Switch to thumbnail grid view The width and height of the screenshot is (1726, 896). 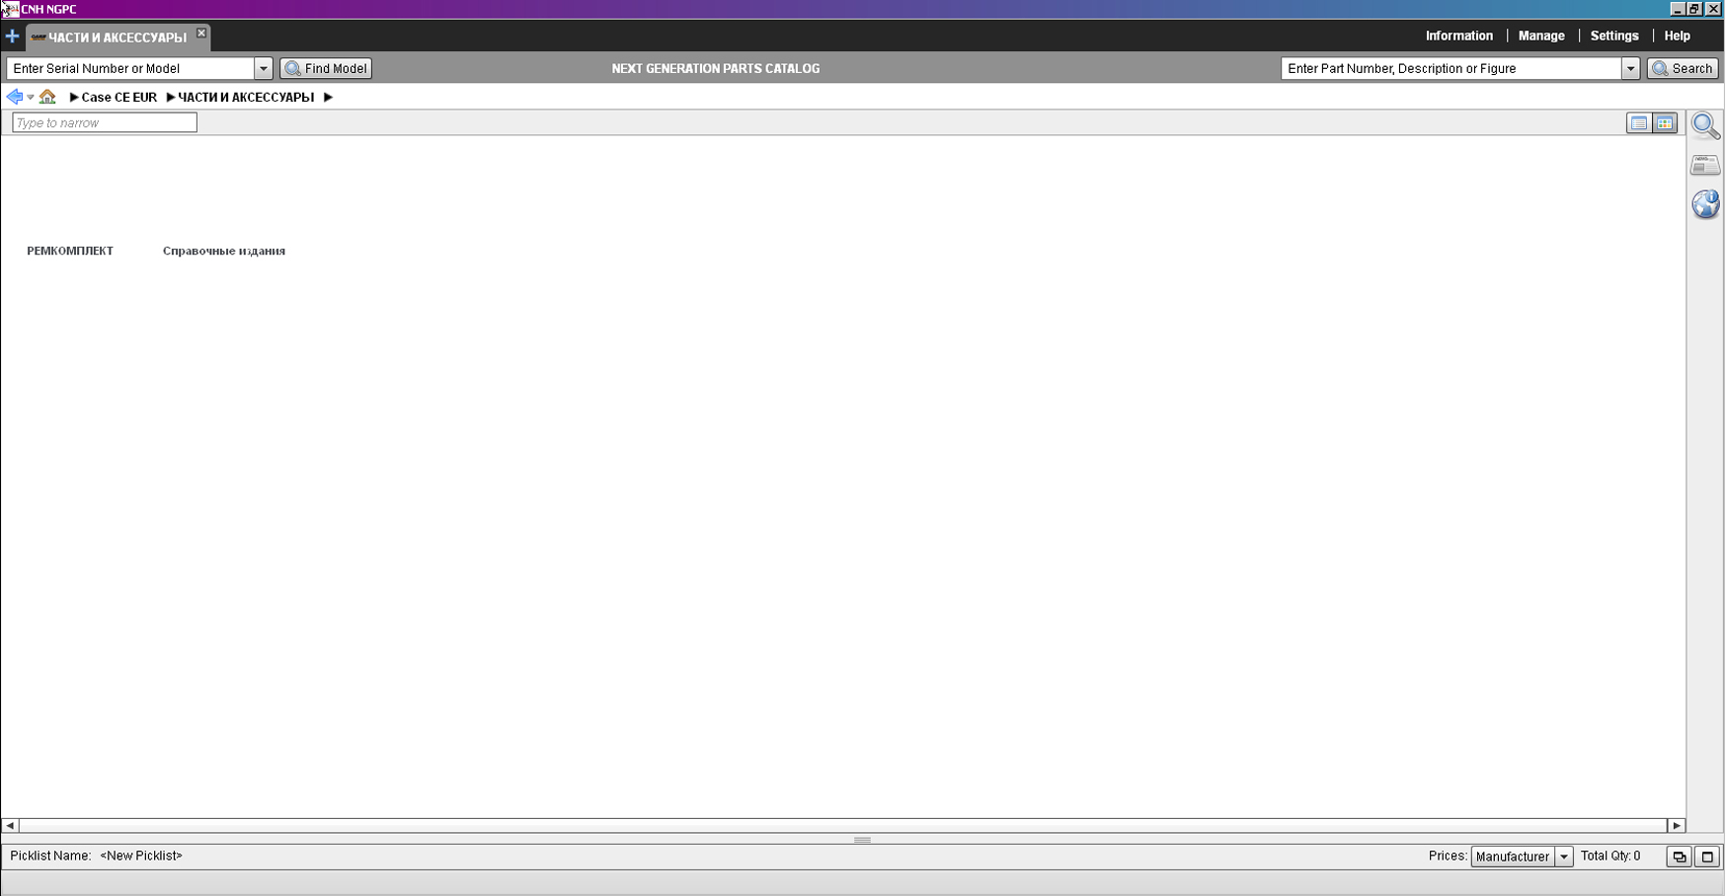point(1665,123)
